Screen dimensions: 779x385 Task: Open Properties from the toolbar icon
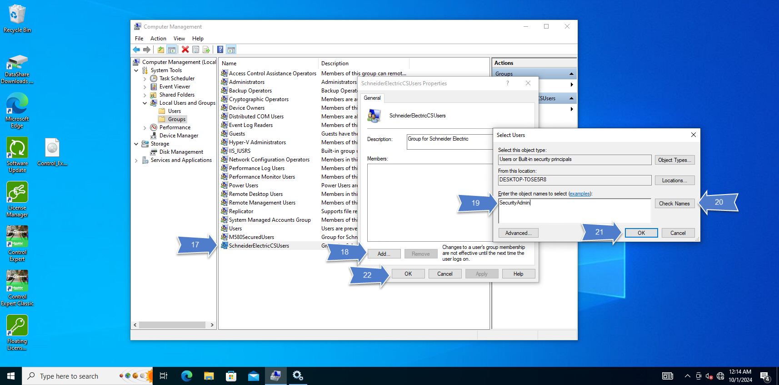click(195, 49)
